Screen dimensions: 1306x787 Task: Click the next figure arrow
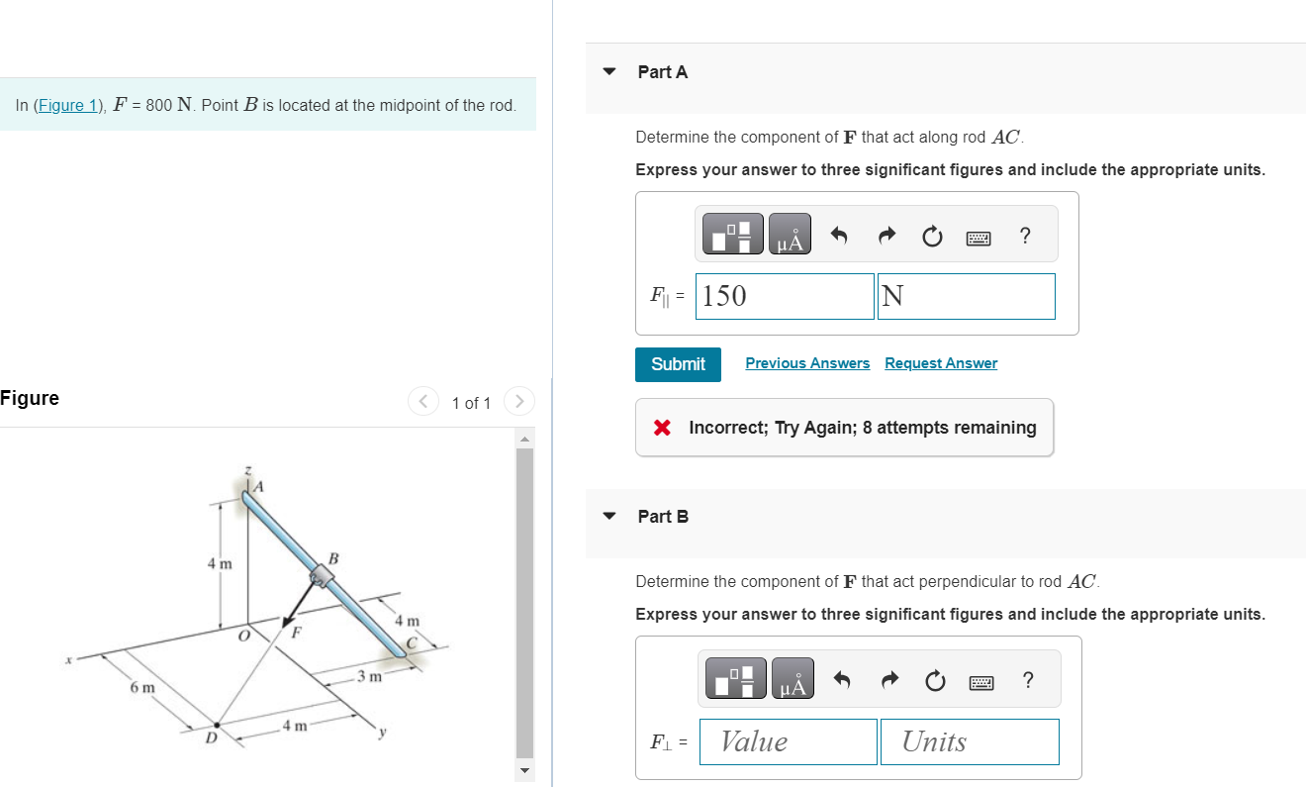519,401
